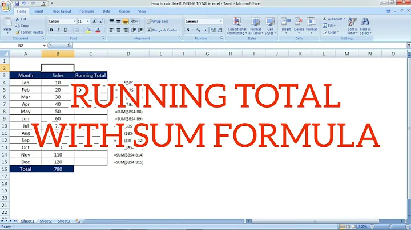Apply fill color to the cell
Screen dimensions: 411x230
[88, 30]
